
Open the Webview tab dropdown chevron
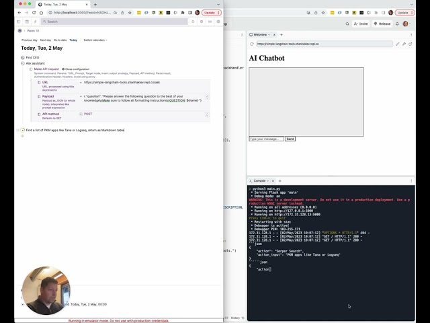(269, 35)
